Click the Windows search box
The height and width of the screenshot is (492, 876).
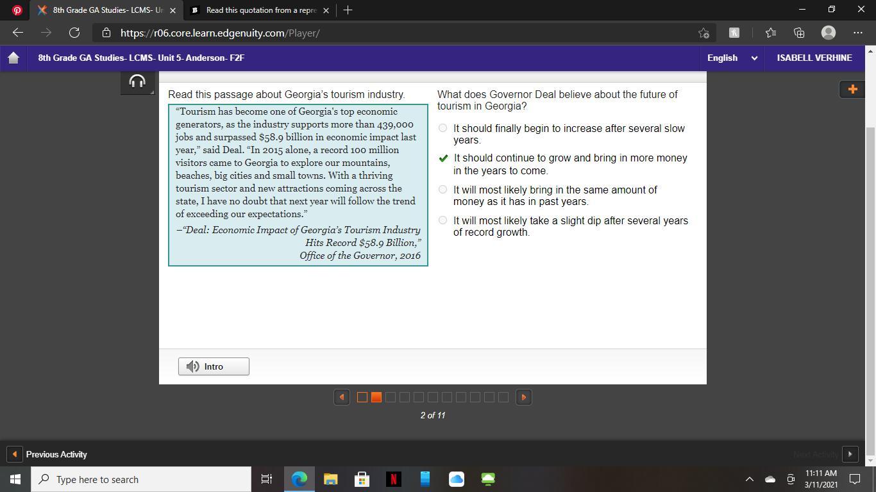pos(141,479)
